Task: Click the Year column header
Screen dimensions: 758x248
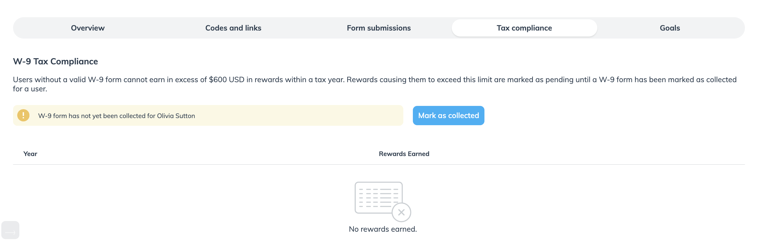Action: [30, 154]
